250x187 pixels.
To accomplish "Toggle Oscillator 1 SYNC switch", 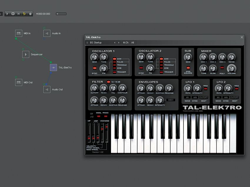I will tap(94, 68).
